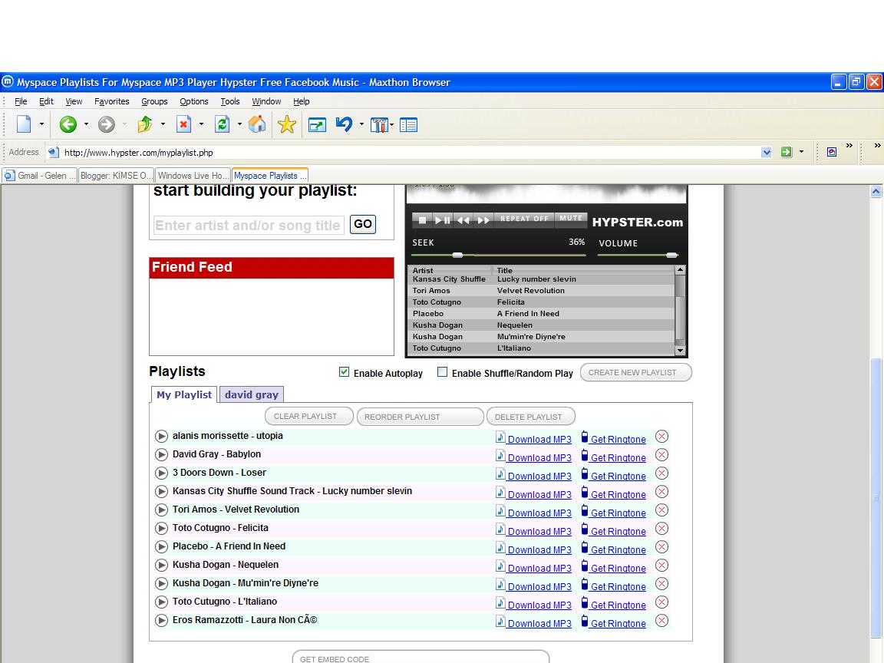Switch to the david gray playlist tab
The width and height of the screenshot is (884, 663).
252,394
